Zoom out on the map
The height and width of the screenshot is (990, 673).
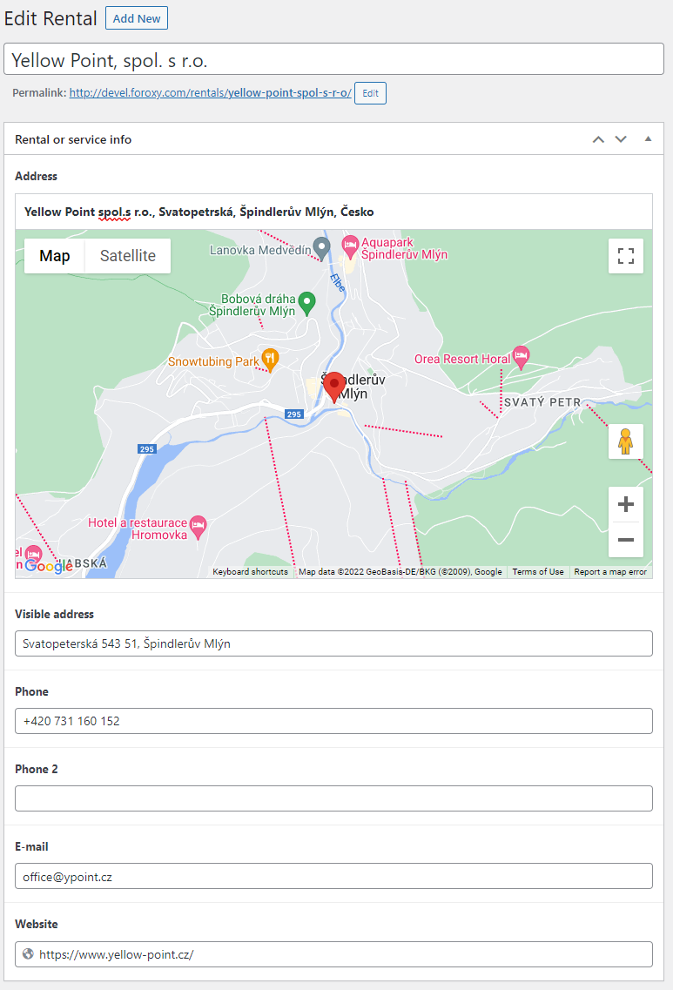tap(626, 540)
